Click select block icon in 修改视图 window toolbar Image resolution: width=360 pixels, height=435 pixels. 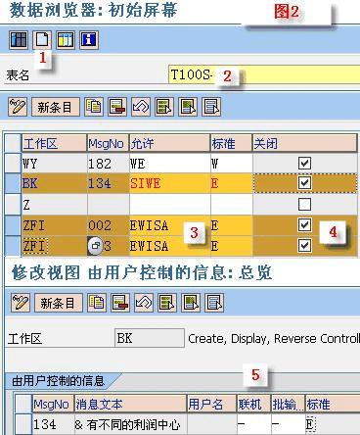click(x=191, y=303)
